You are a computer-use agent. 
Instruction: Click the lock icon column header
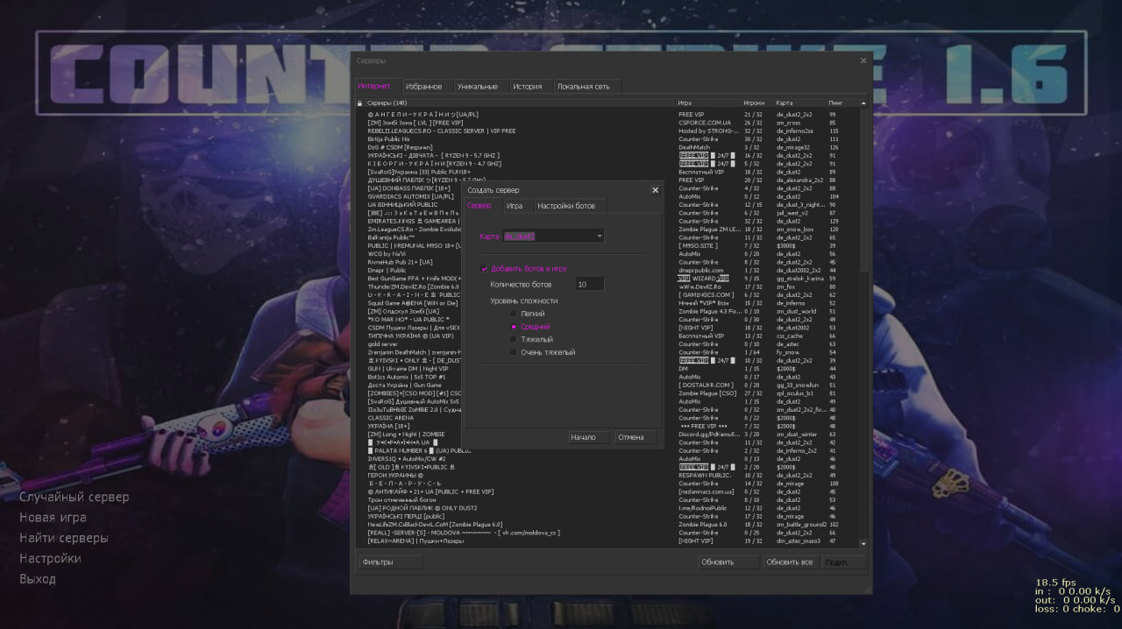pos(359,102)
